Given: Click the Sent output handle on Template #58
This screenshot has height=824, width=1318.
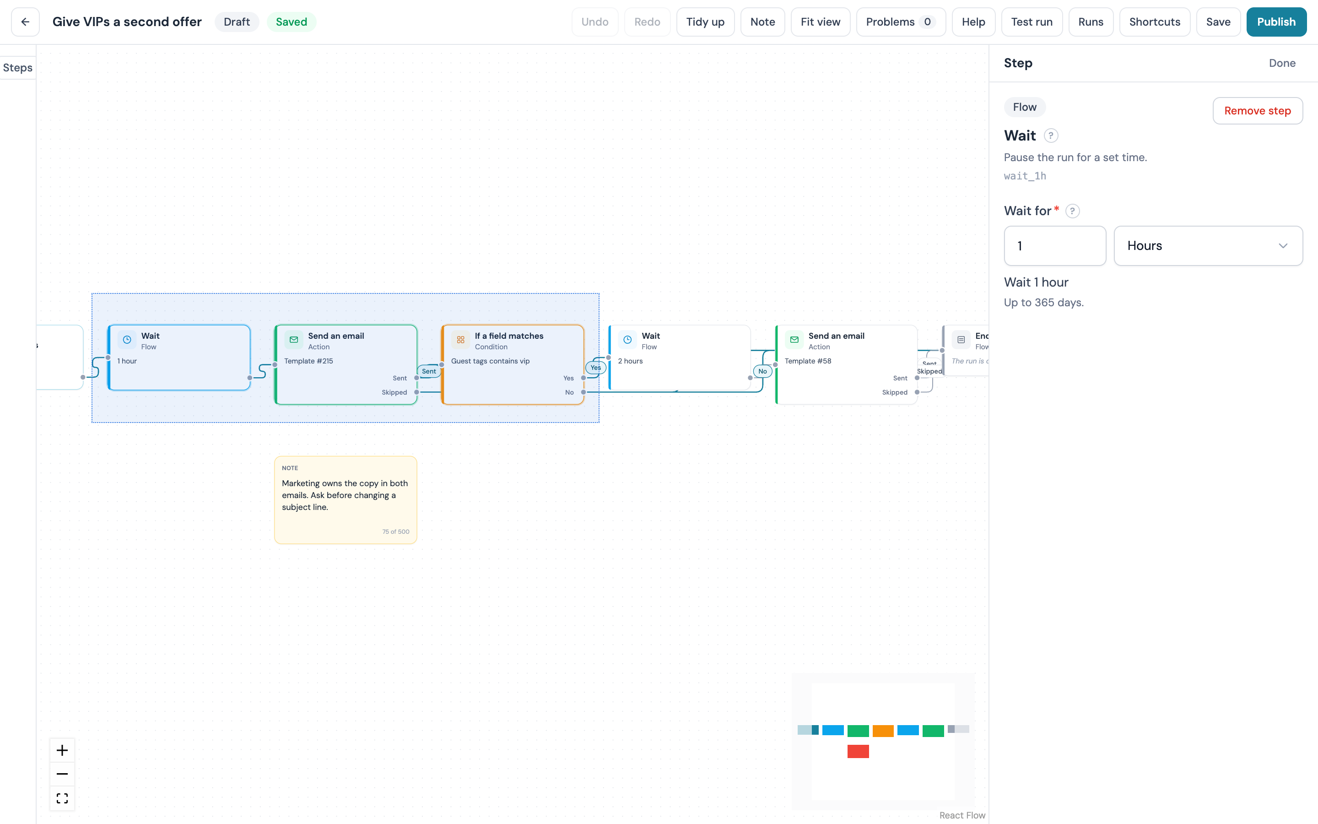Looking at the screenshot, I should pyautogui.click(x=917, y=378).
